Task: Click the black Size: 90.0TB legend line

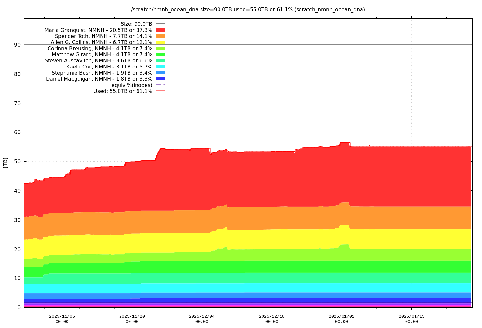Action: tap(160, 24)
